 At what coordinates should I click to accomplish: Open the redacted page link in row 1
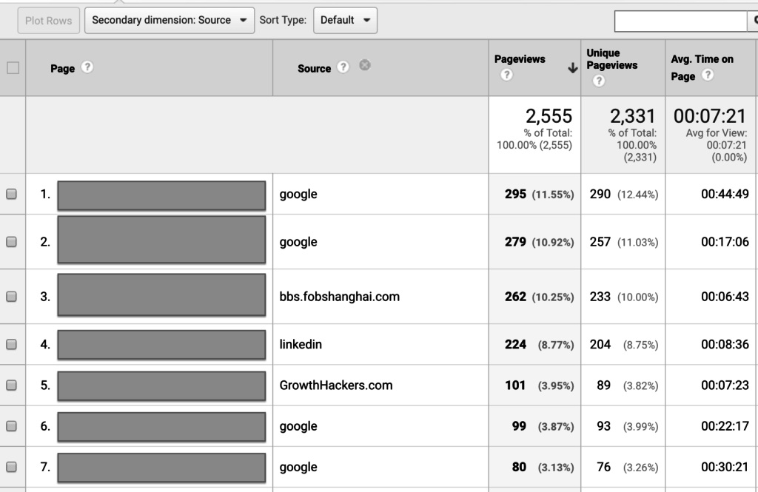(161, 196)
